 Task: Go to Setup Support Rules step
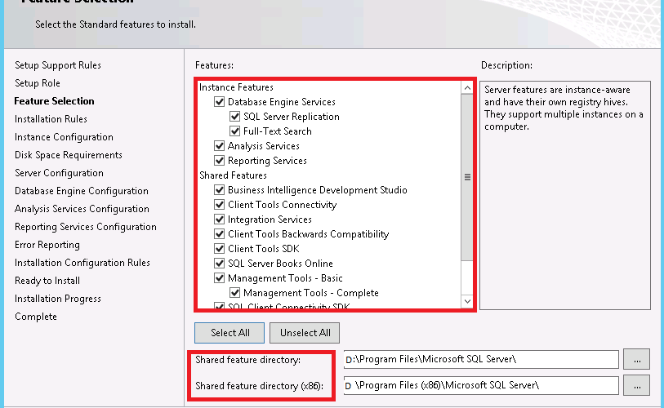point(58,65)
